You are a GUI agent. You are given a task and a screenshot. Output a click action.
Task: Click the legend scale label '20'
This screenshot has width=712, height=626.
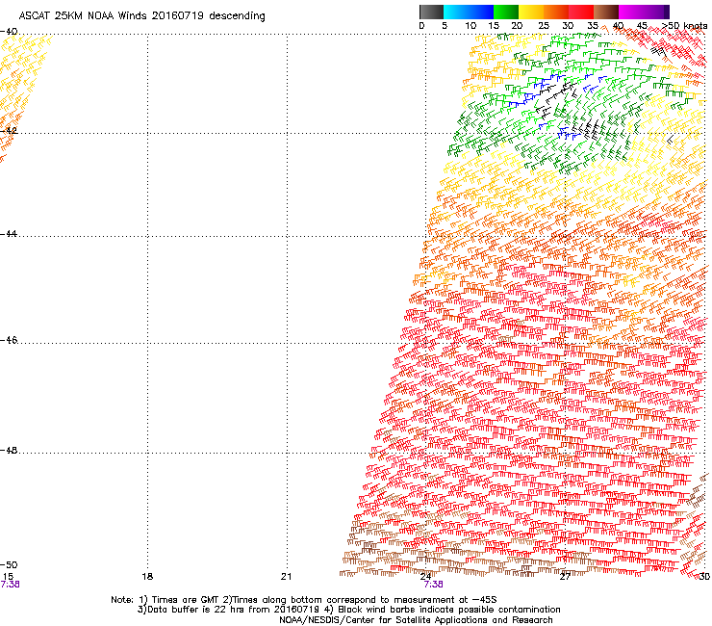pyautogui.click(x=517, y=26)
